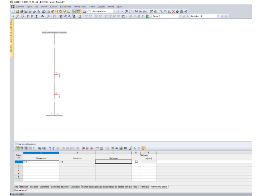Click the red delete row icon in table toolbar
This screenshot has width=262, height=196.
tap(83, 148)
